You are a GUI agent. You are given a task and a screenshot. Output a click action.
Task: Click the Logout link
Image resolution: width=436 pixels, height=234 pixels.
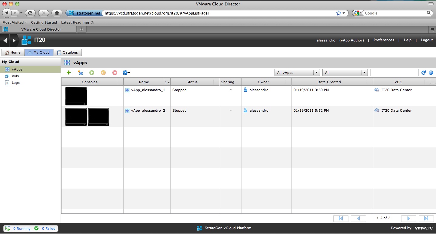427,40
